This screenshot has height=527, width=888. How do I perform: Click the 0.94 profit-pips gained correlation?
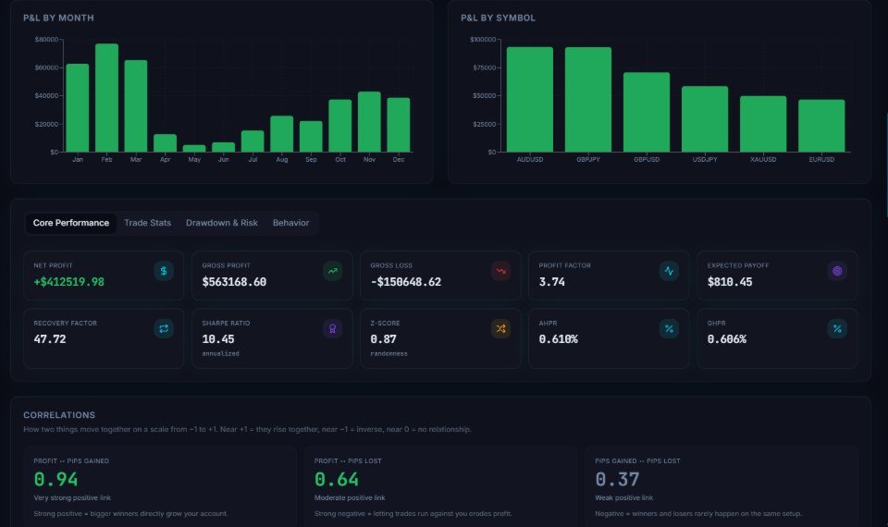point(55,480)
